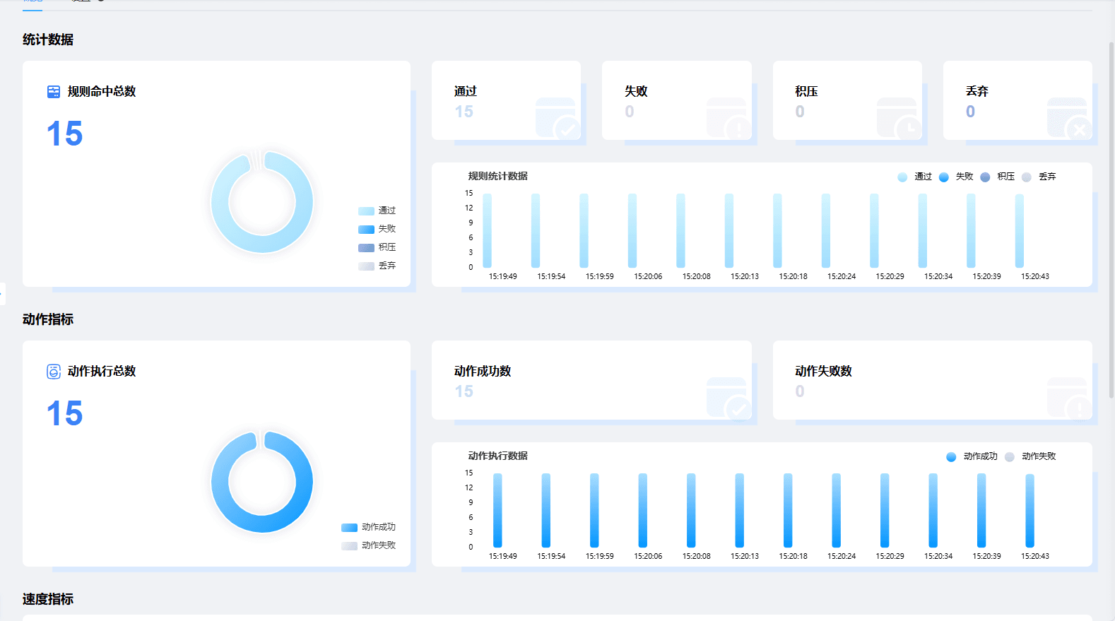Click the value 15 under 规则命中总数
This screenshot has height=621, width=1115.
click(x=64, y=134)
